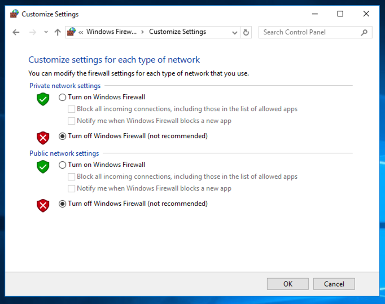The width and height of the screenshot is (385, 304).
Task: Check private Block all incoming connections box
Action: [71, 109]
